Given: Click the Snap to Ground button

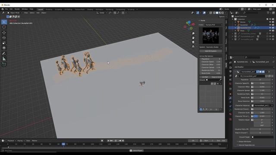Looking at the screenshot, I should 216,77.
